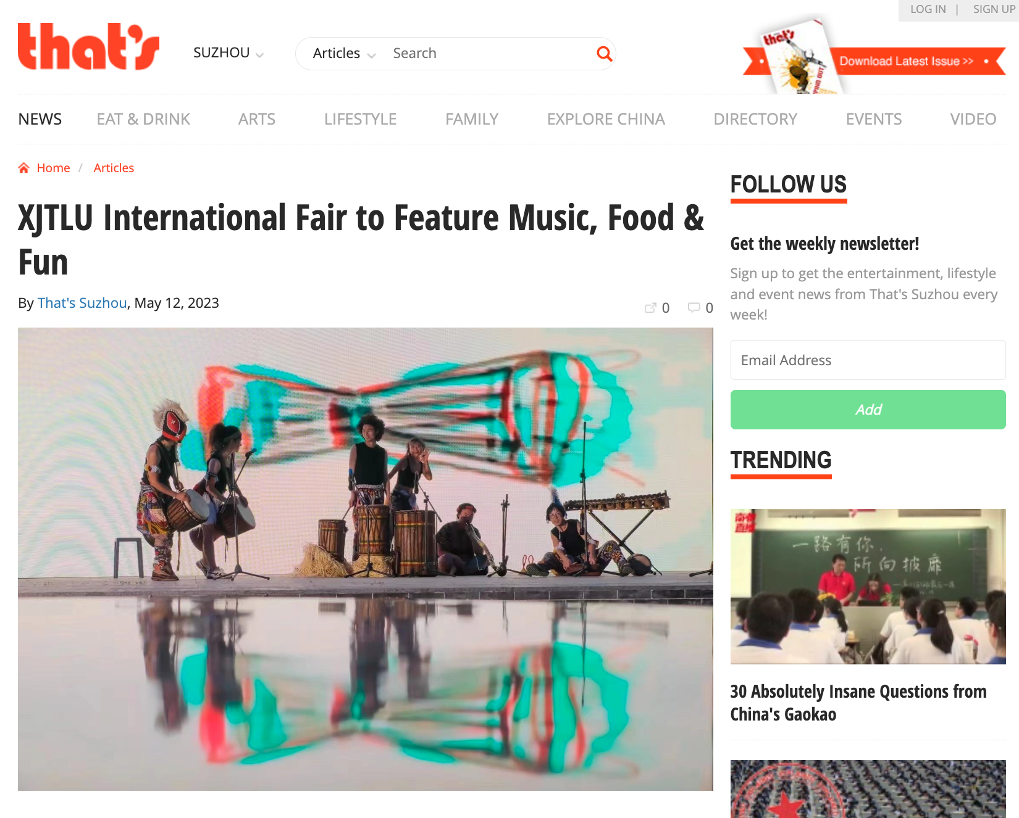
Task: Open the EVENTS menu item
Action: (x=874, y=119)
